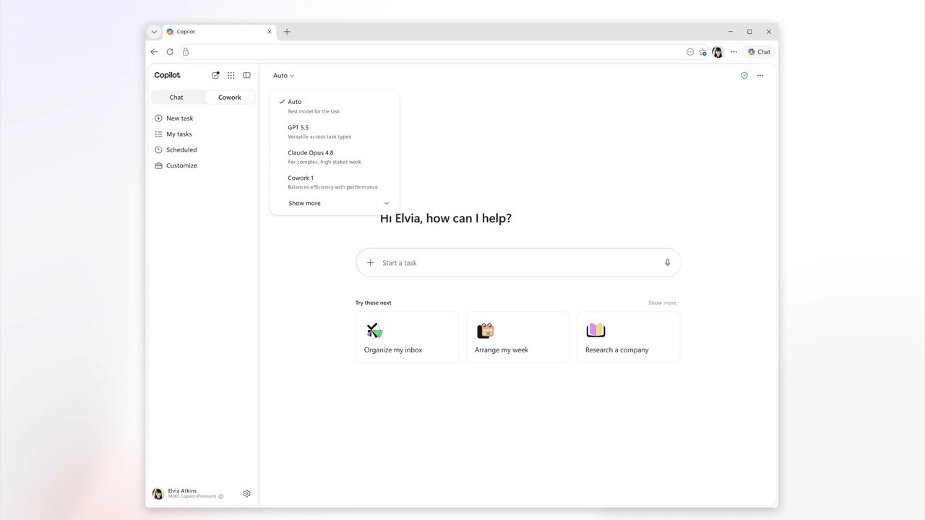Image resolution: width=925 pixels, height=520 pixels.
Task: Open the browser profile avatar
Action: [718, 52]
